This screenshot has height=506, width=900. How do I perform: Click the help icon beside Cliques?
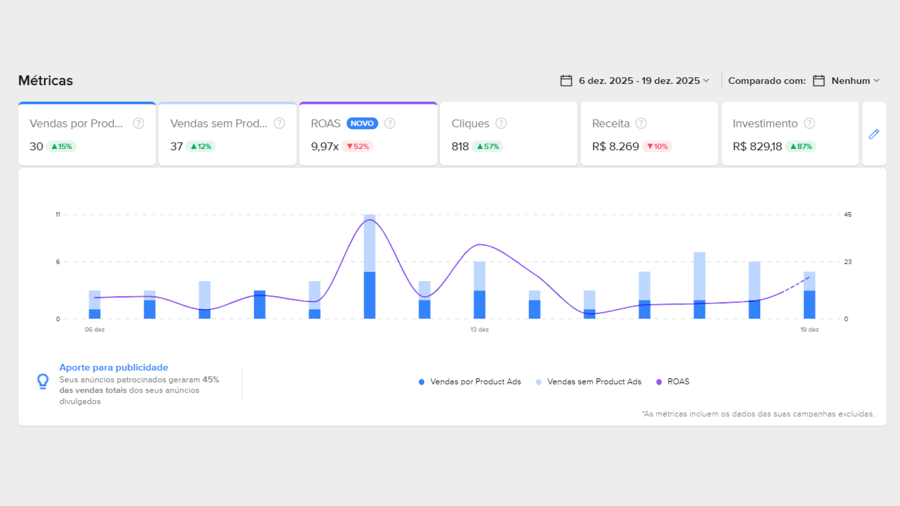point(501,123)
